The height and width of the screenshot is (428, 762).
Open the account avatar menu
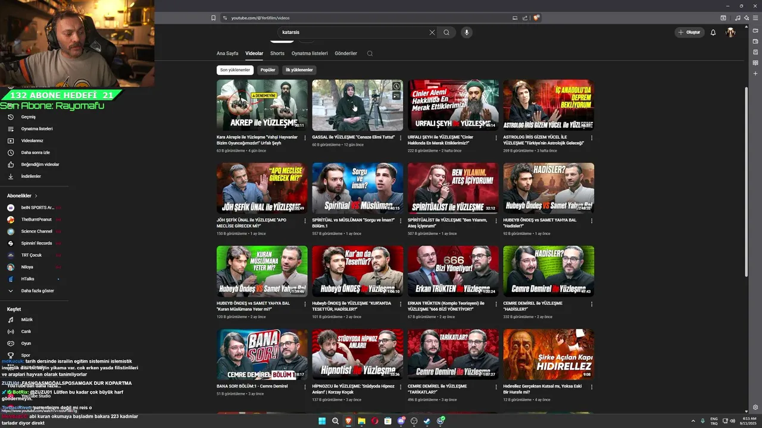[730, 33]
